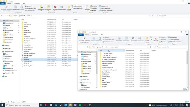Screen dimensions: 190x107
Task: Select 'optionsof' file in client window
Action: [26, 59]
